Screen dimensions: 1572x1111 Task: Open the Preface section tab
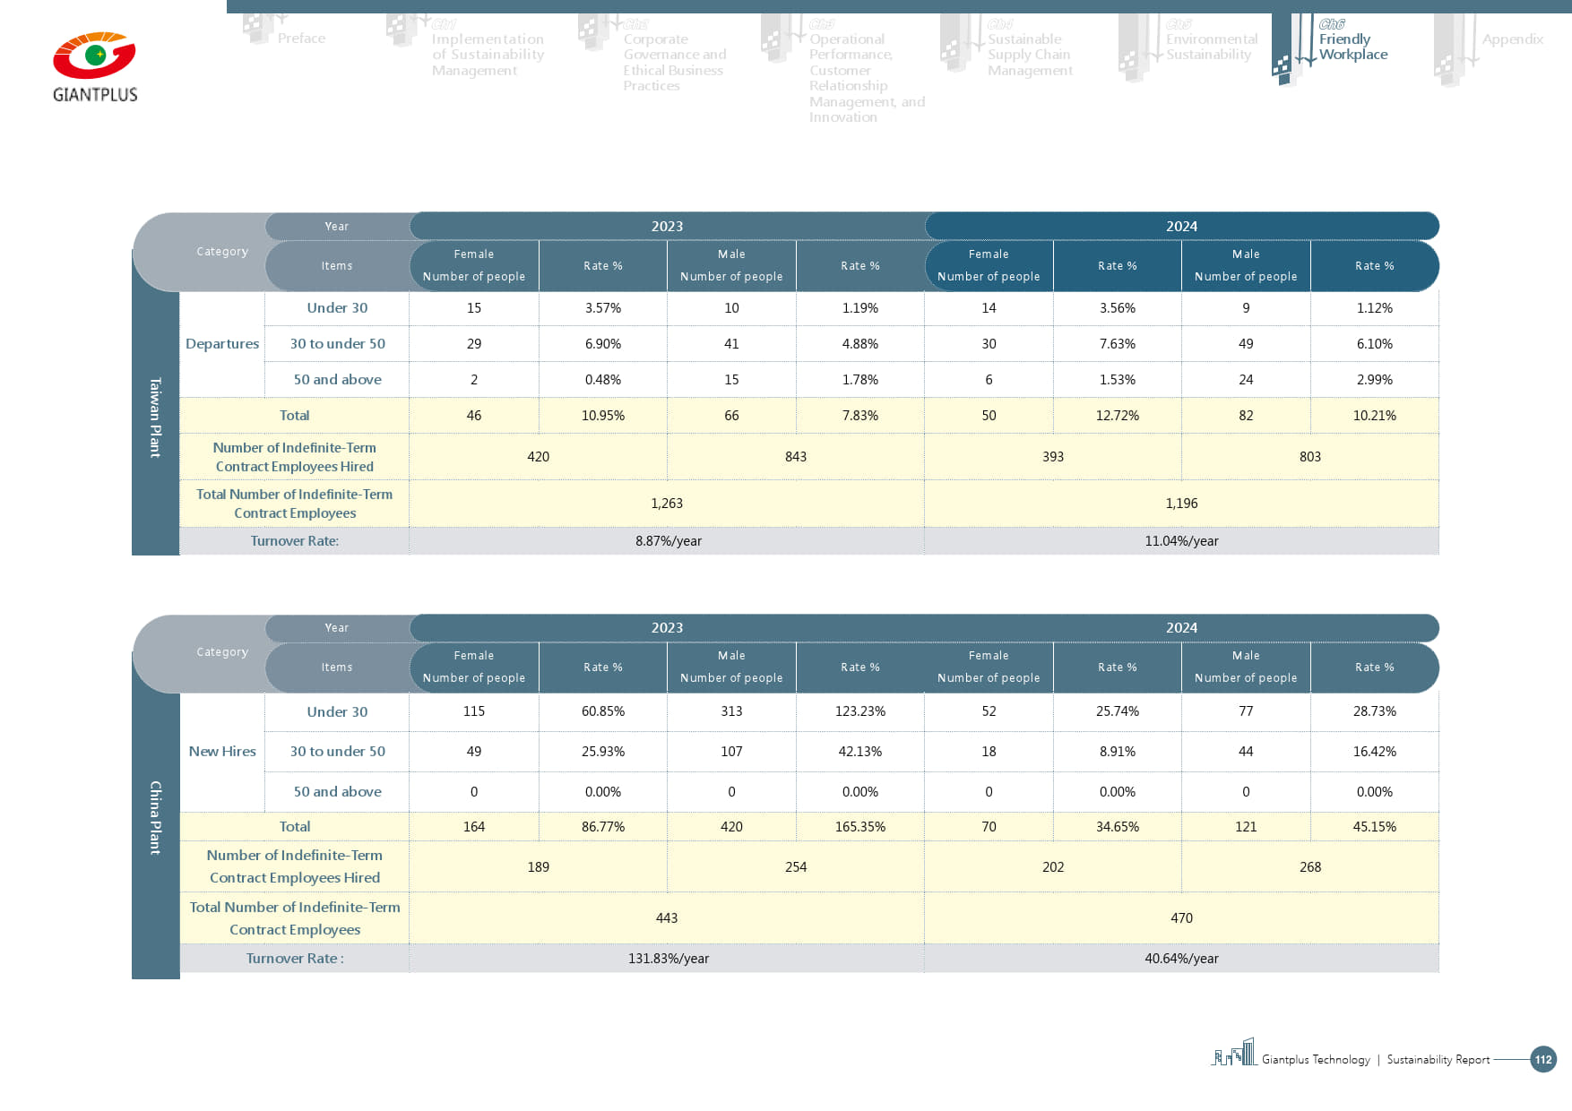click(301, 39)
